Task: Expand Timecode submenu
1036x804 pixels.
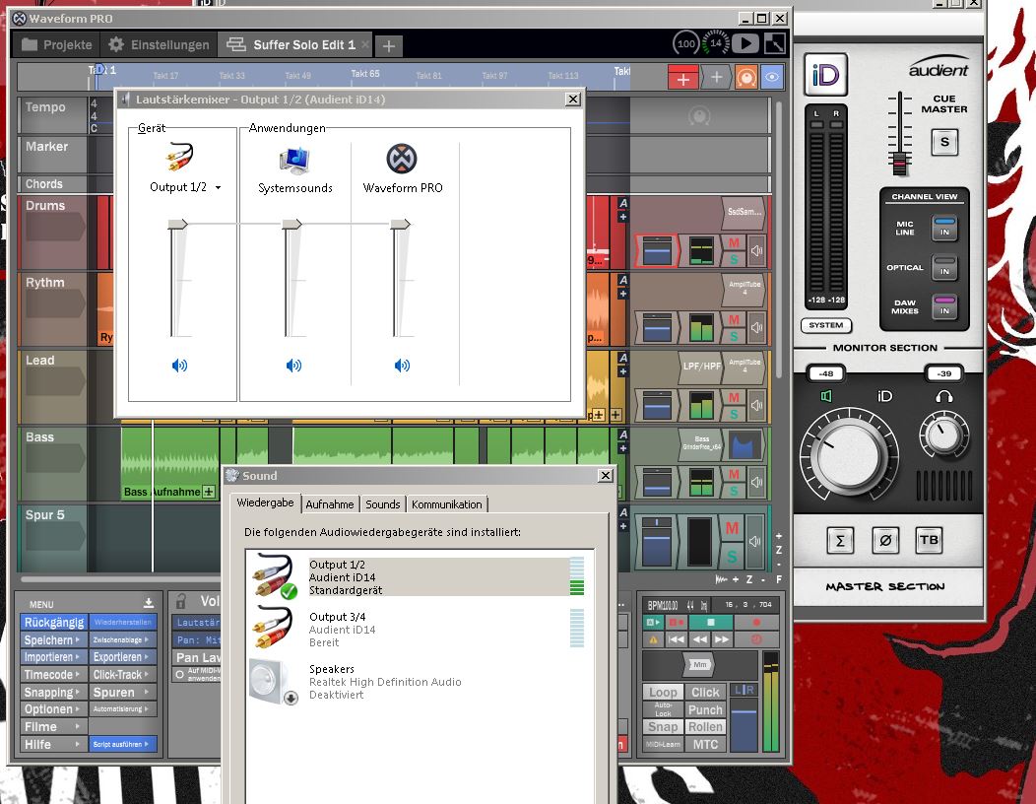Action: [x=54, y=674]
